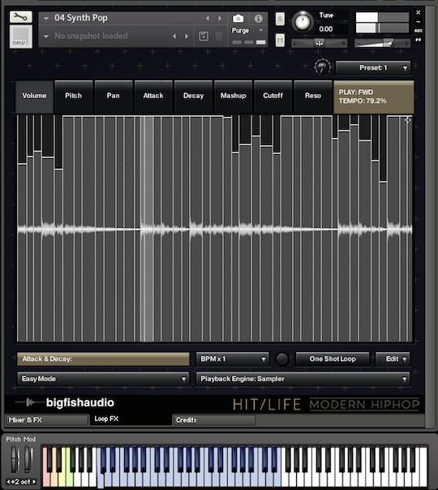Open the Credits tab
Screen dimensions: 438x490
(x=214, y=420)
